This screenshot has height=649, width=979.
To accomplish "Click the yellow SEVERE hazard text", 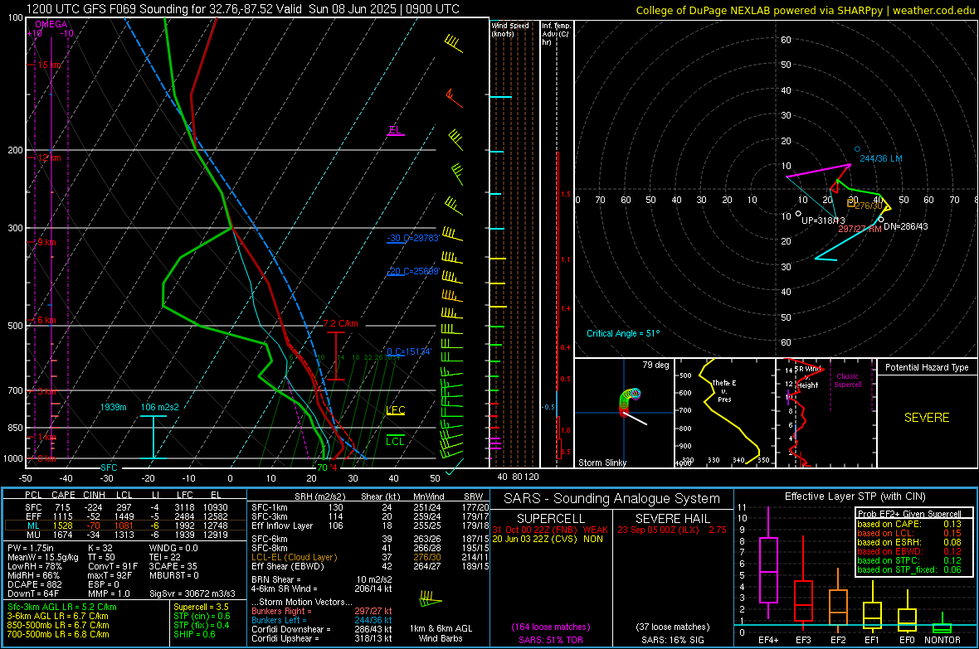I will pos(927,418).
